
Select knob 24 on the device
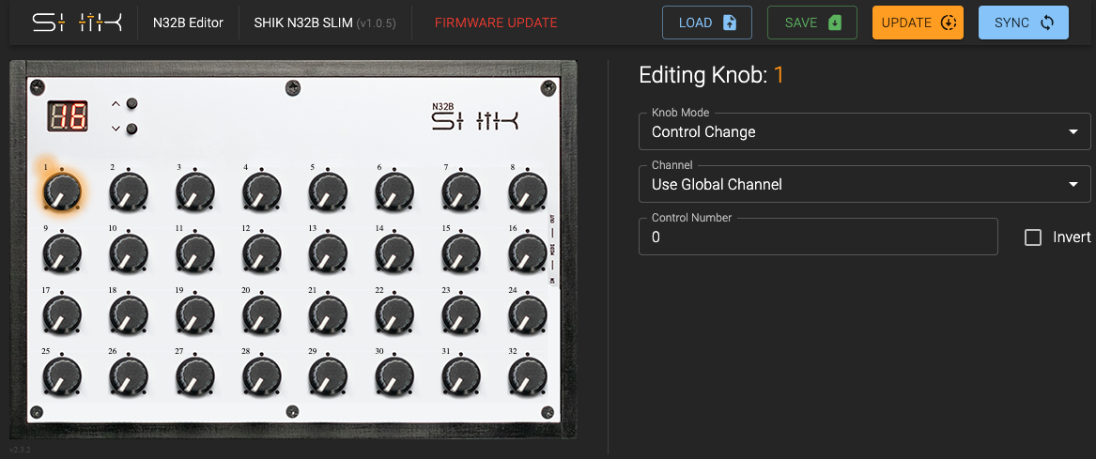pyautogui.click(x=528, y=314)
